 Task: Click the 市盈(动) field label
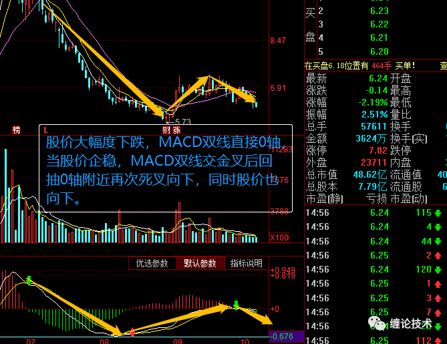409,198
